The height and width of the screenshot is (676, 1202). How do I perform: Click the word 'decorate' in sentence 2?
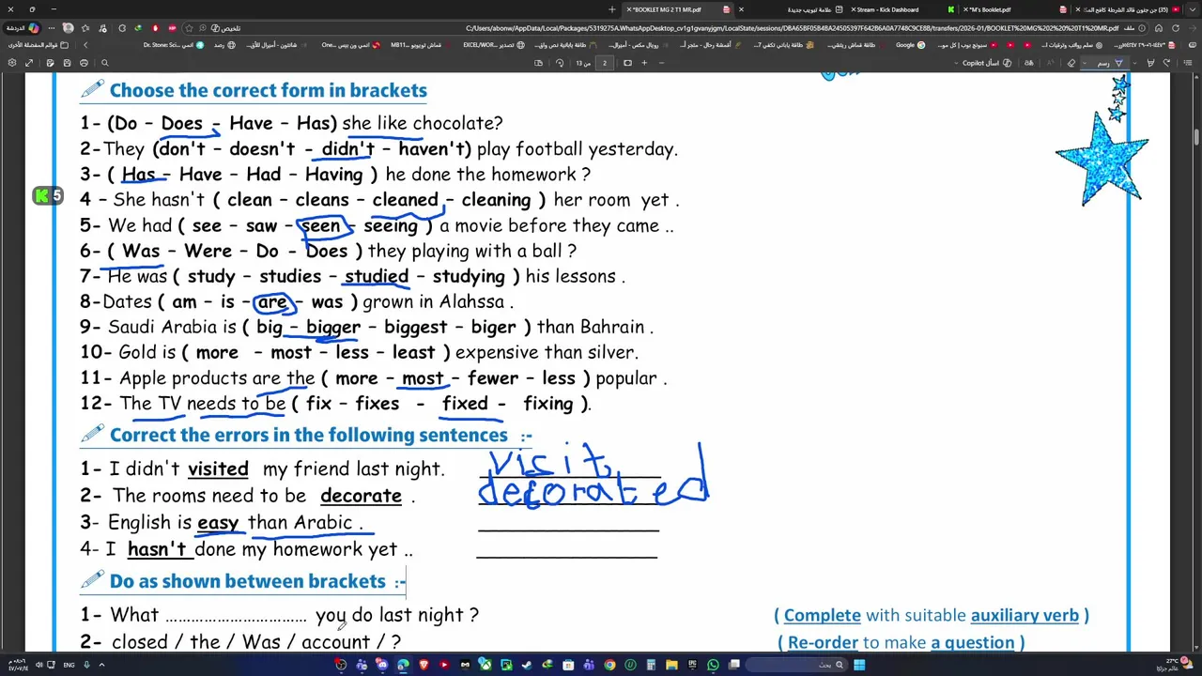pos(361,496)
